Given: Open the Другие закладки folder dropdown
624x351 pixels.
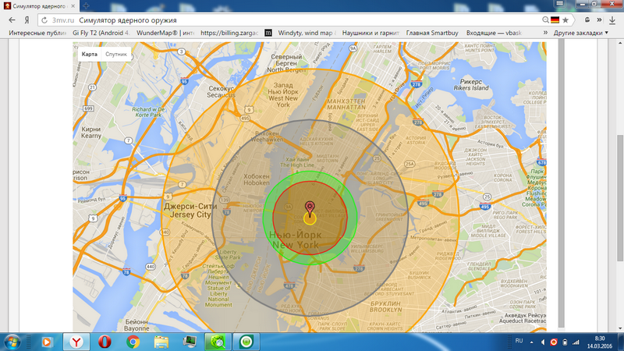Looking at the screenshot, I should click(580, 33).
